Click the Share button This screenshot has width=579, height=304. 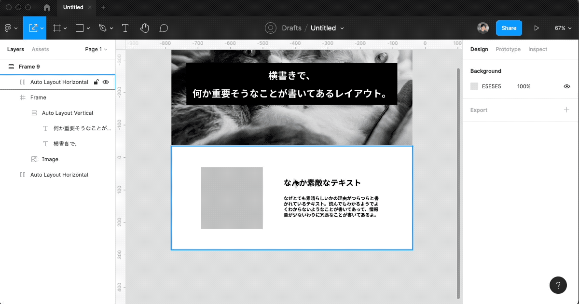click(x=509, y=28)
